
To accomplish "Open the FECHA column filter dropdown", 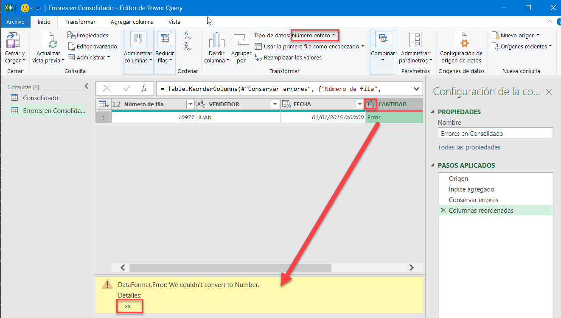I will click(x=360, y=104).
